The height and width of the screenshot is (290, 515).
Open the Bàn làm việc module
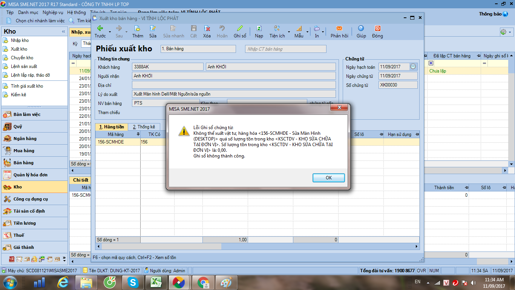[35, 114]
